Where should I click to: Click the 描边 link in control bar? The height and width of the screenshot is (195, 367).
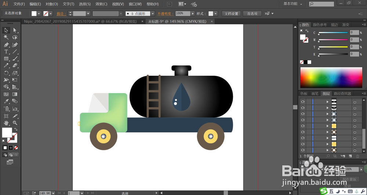click(x=61, y=14)
